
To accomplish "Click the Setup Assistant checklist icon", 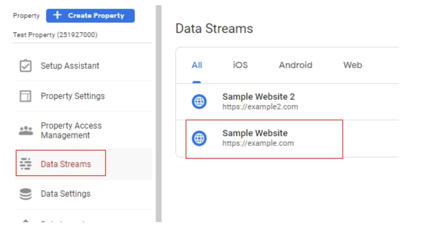I will pos(25,65).
